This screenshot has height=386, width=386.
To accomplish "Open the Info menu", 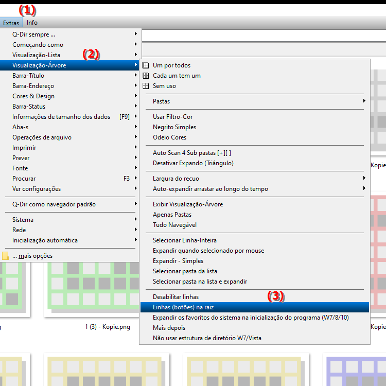I will [x=32, y=23].
